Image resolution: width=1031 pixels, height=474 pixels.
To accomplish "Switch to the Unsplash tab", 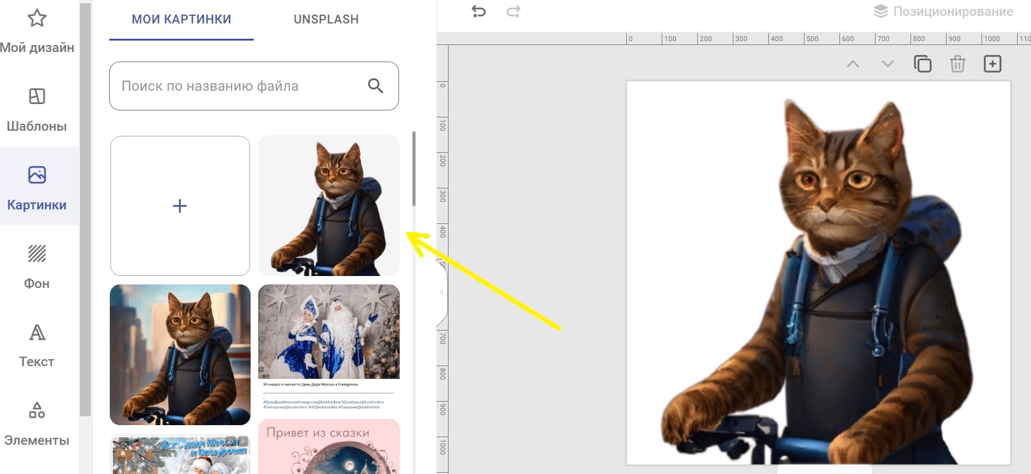I will 326,20.
